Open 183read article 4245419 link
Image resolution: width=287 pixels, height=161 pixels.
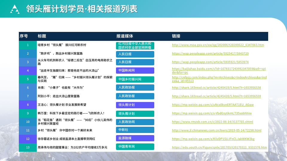tap(216, 88)
